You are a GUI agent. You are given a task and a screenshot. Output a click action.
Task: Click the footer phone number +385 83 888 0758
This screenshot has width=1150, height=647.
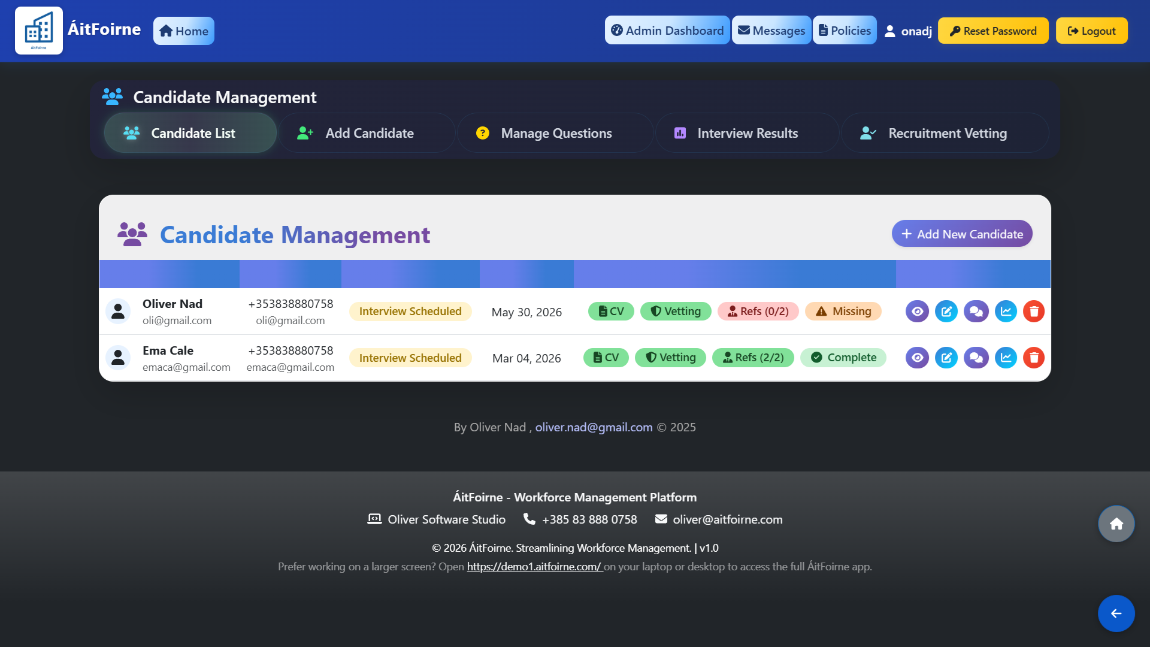pyautogui.click(x=589, y=519)
